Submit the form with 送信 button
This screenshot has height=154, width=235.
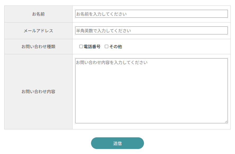[x=118, y=143]
